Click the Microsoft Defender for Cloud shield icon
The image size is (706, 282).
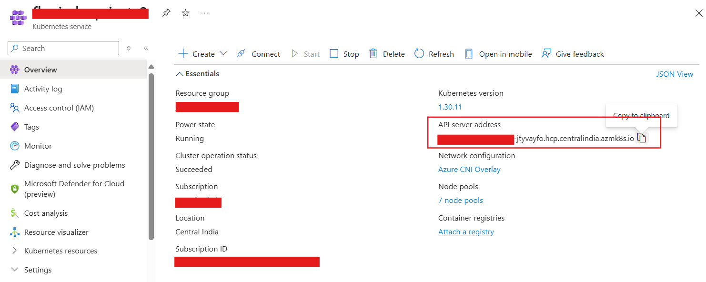[15, 189]
